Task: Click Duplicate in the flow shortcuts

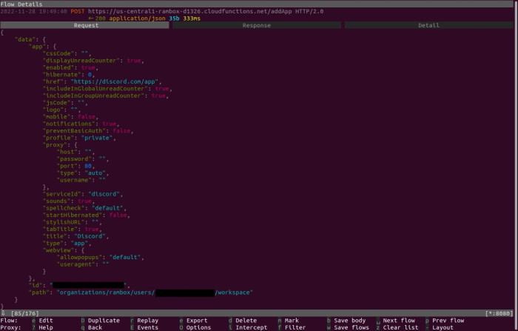Action: click(104, 320)
